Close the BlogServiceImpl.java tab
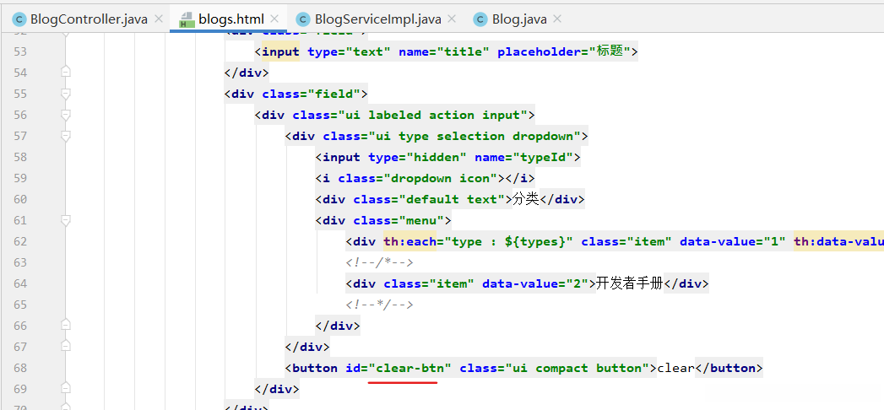Image resolution: width=884 pixels, height=410 pixels. coord(452,19)
